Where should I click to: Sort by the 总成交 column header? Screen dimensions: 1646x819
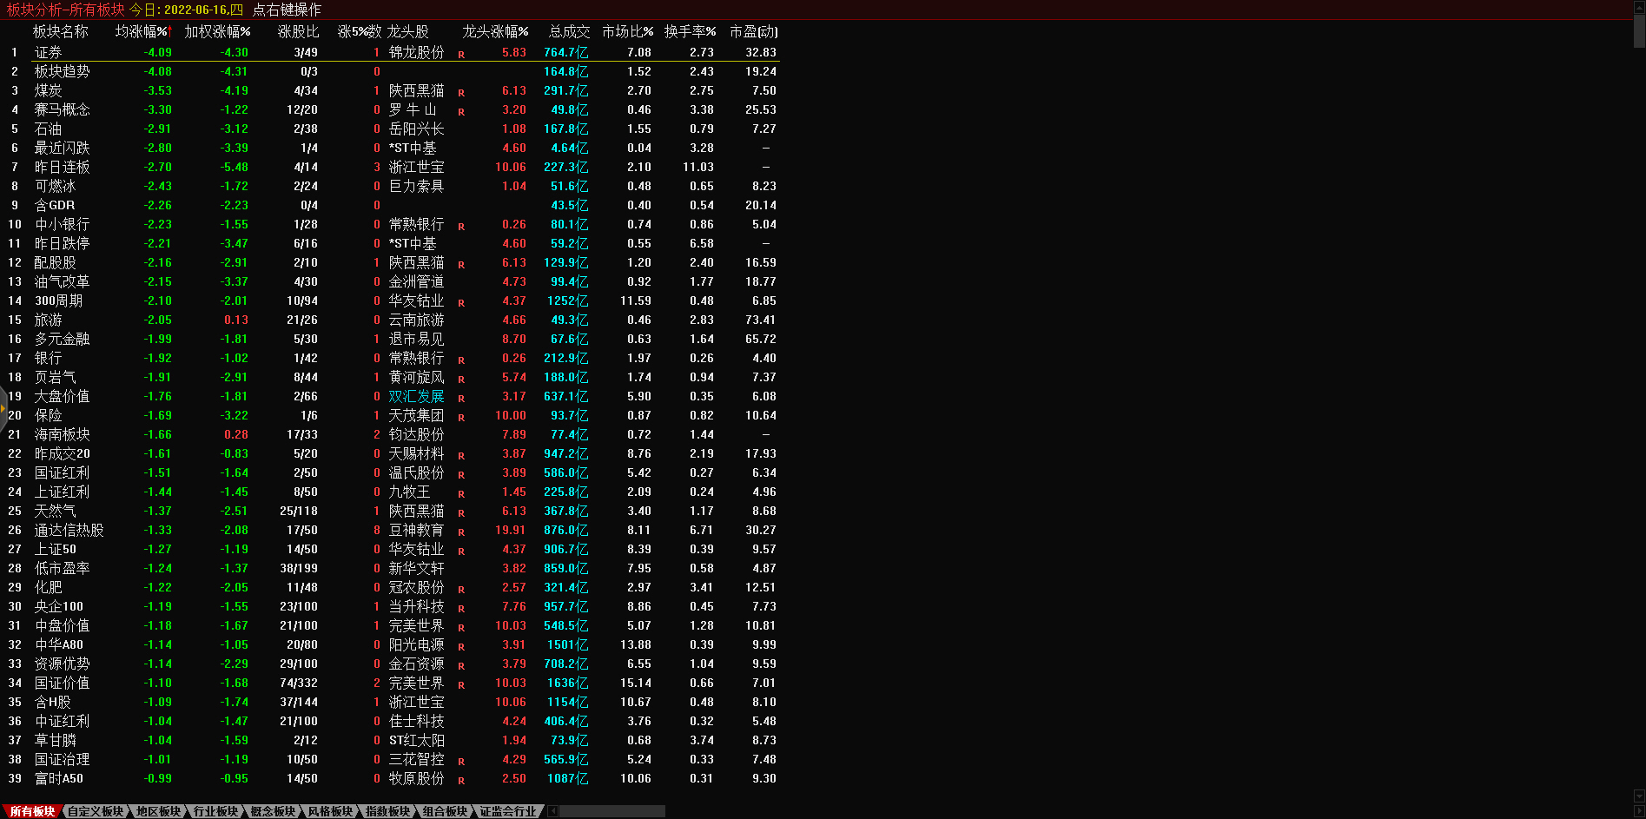[x=569, y=32]
